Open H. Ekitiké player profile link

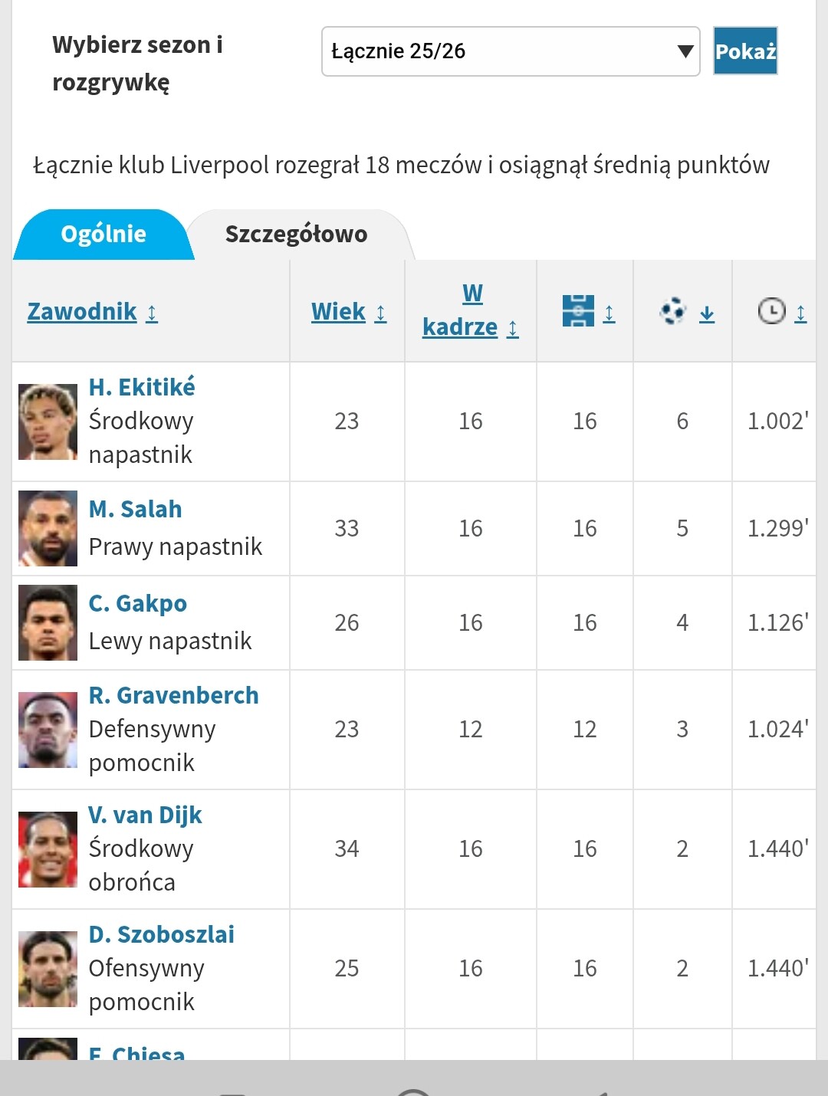[142, 387]
